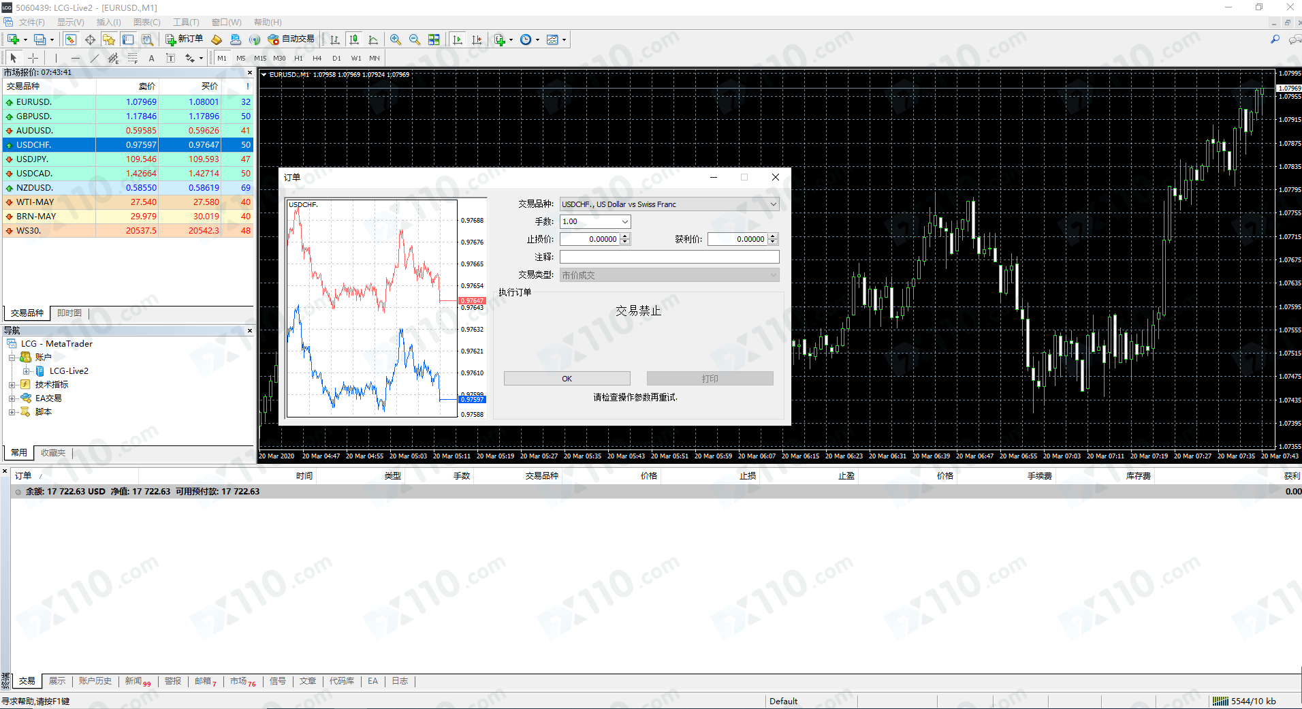
Task: Switch to the 即时图 tick chart tab
Action: pos(69,313)
